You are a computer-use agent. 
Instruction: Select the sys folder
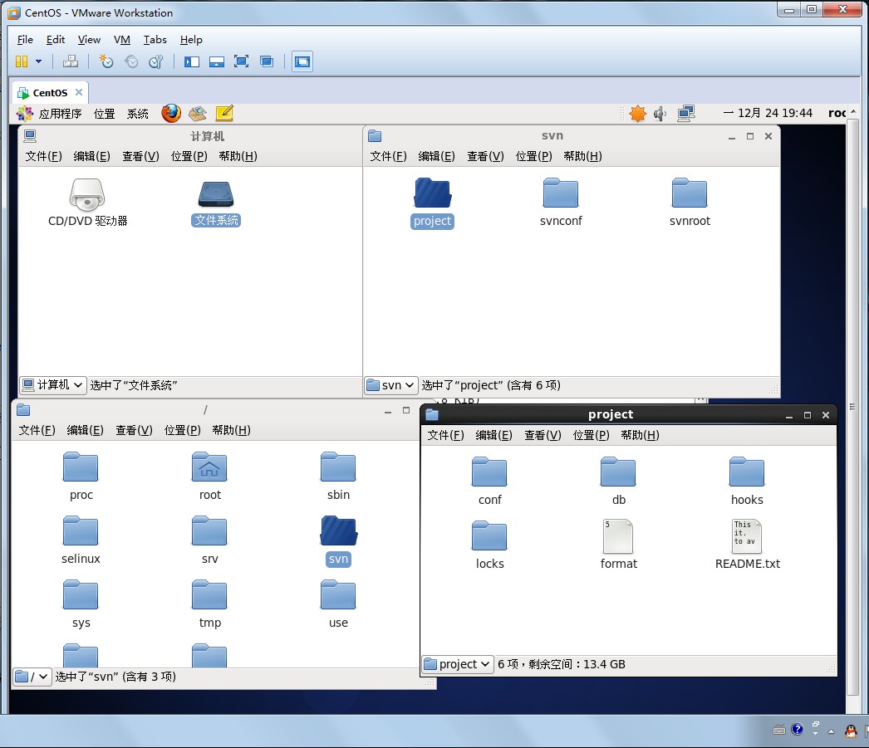point(81,604)
